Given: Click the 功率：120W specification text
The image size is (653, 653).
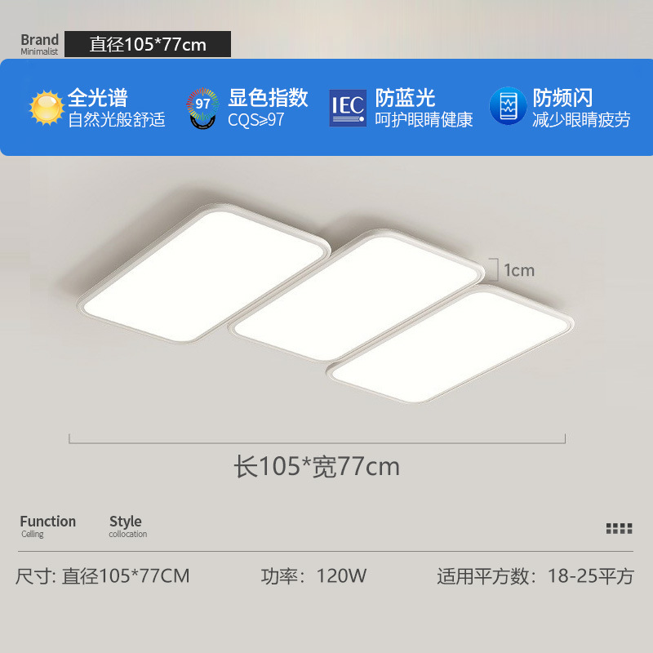Looking at the screenshot, I should [313, 576].
